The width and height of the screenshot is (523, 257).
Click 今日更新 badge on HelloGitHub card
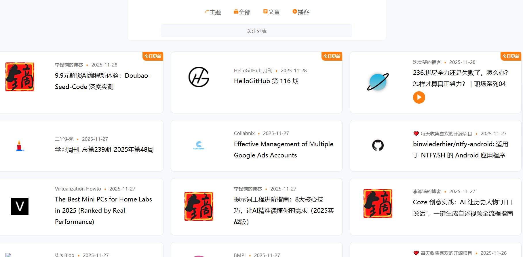pos(332,56)
